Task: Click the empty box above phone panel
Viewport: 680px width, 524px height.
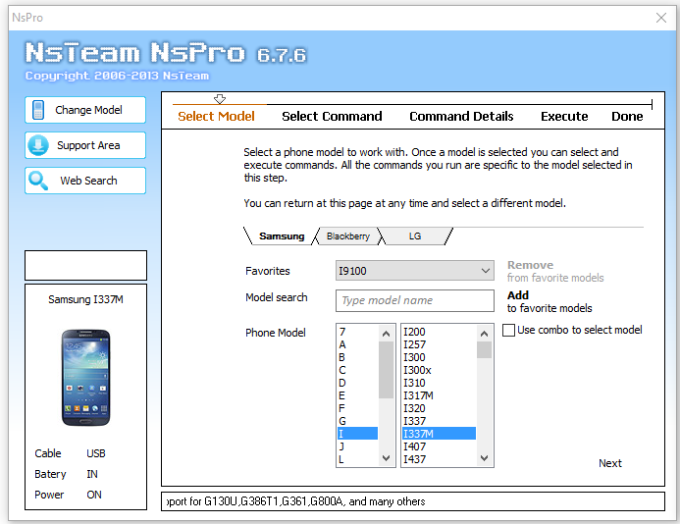Action: (x=86, y=265)
